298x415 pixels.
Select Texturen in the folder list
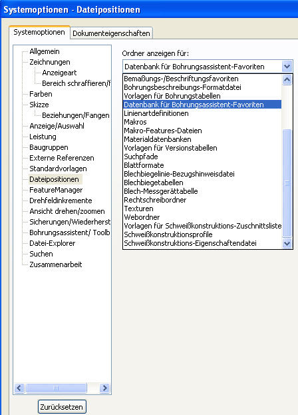pos(139,208)
